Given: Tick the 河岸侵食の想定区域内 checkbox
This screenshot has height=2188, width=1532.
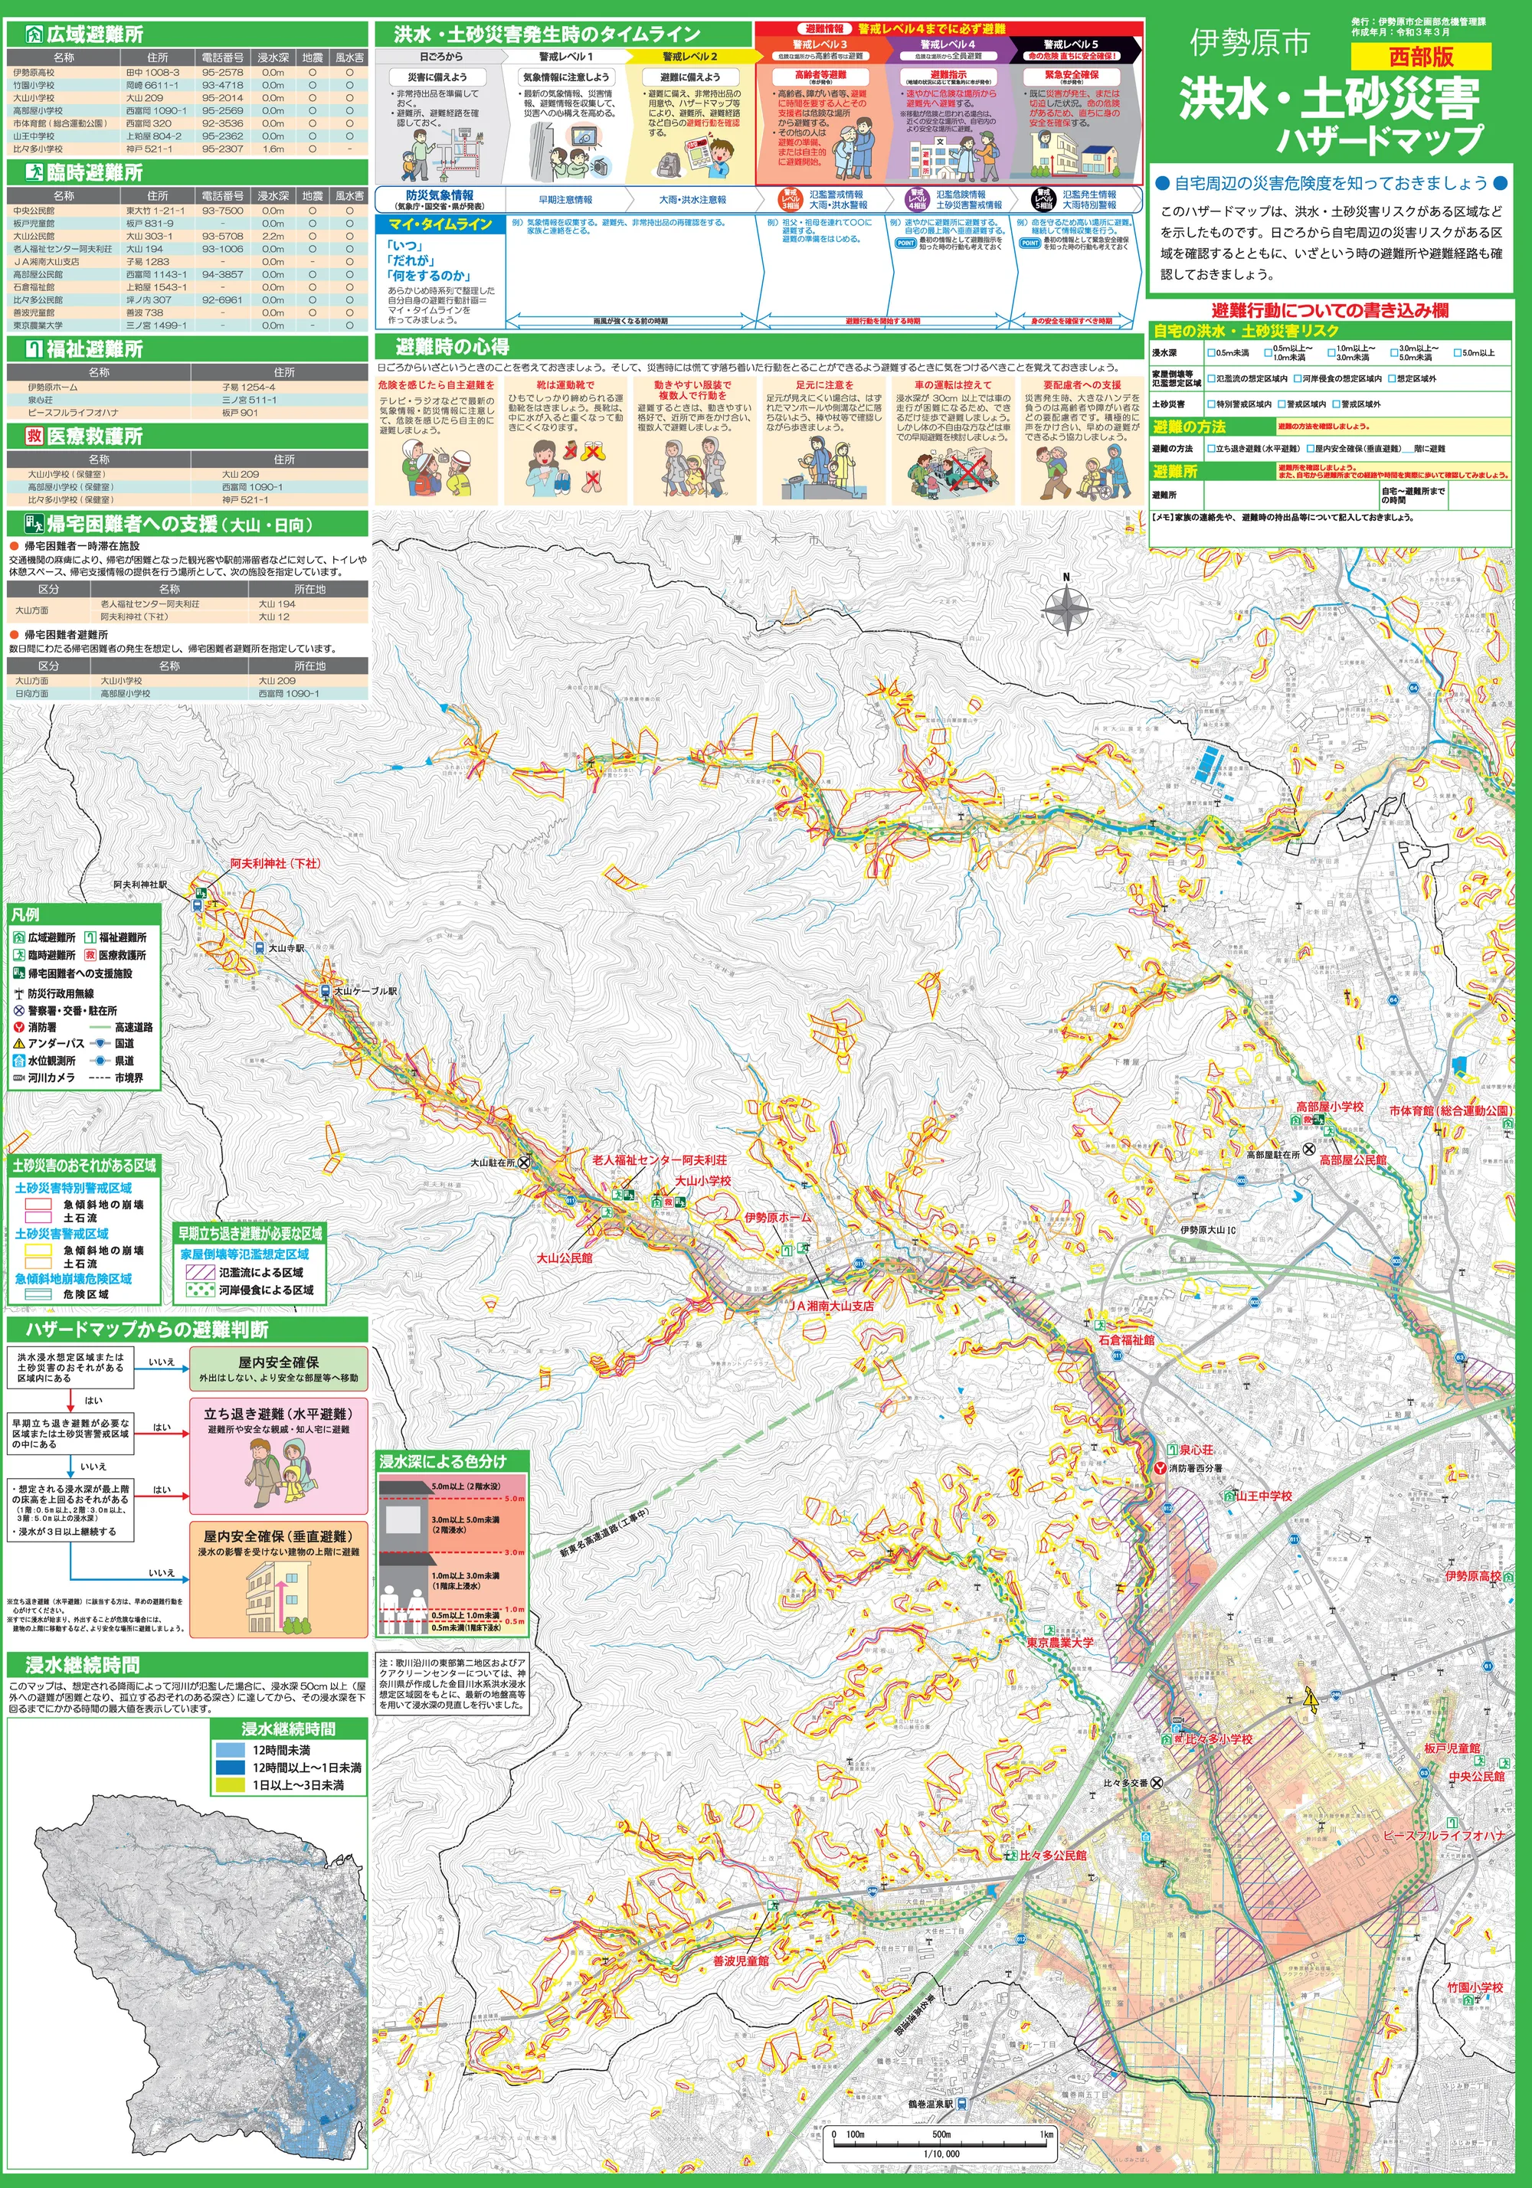Looking at the screenshot, I should [1297, 378].
